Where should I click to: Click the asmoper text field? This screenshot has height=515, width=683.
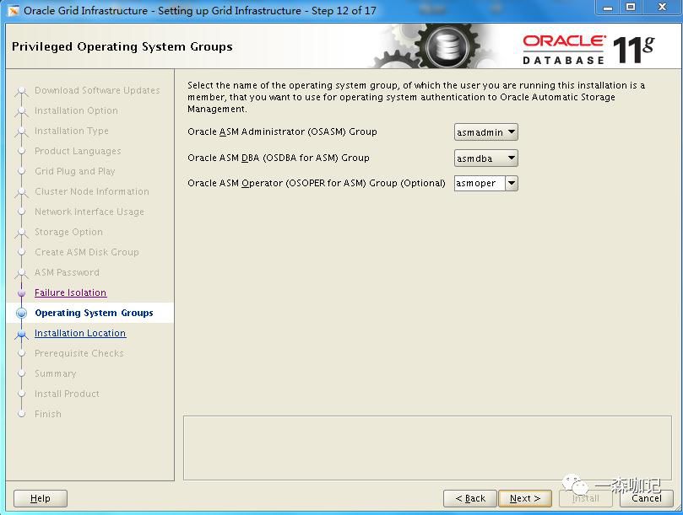480,183
